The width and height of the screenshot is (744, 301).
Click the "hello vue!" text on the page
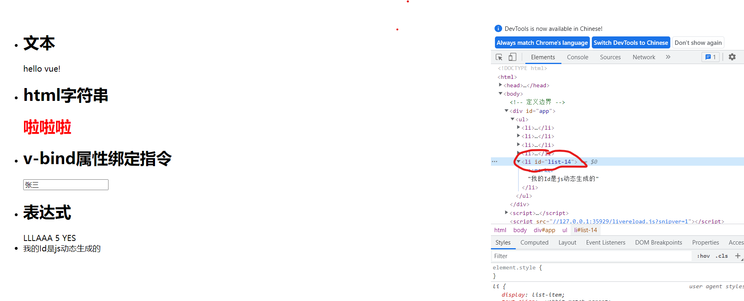[x=42, y=69]
